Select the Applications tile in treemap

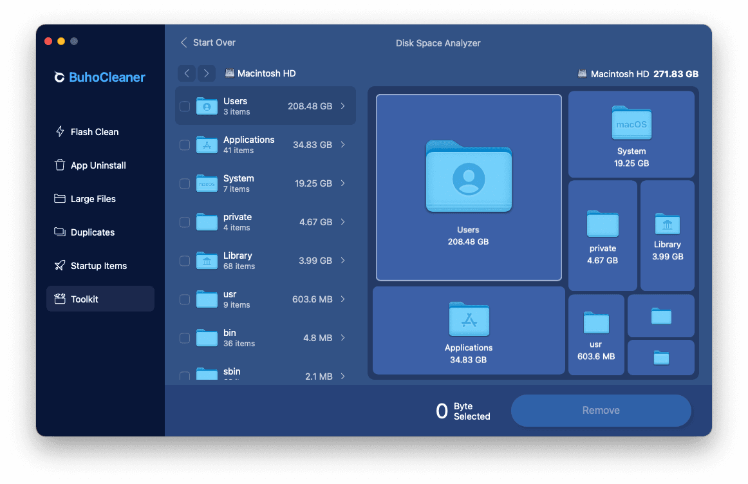pyautogui.click(x=469, y=331)
